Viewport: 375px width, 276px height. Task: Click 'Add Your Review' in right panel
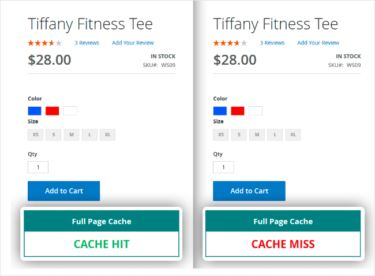pyautogui.click(x=318, y=43)
